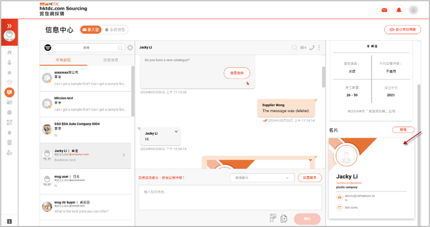Screen dimensions: 430x227
Task: Open the msg ctr buyer conversation
Action: [x=85, y=207]
